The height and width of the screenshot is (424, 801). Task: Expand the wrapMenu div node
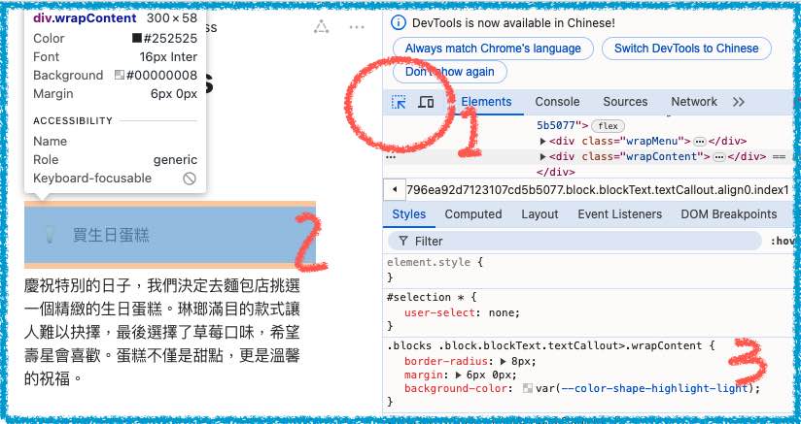tap(543, 142)
